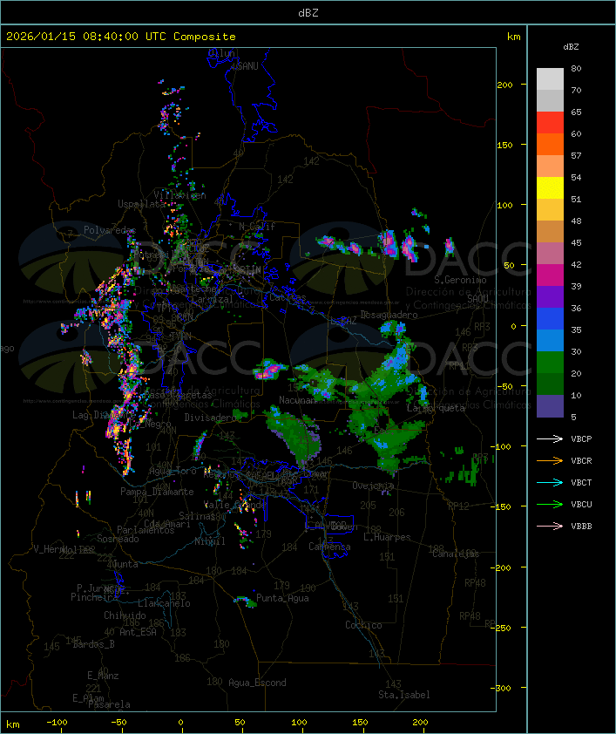Screen dimensions: 616x734
Task: Click the S.Geronimo location label
Action: [458, 281]
